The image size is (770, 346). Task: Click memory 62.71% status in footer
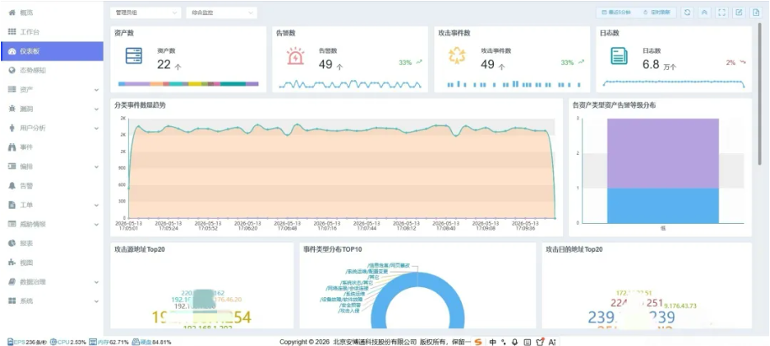point(109,342)
